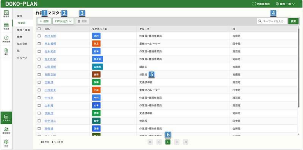Open worker 中村 剛 link
The image size is (303, 150).
point(49,98)
